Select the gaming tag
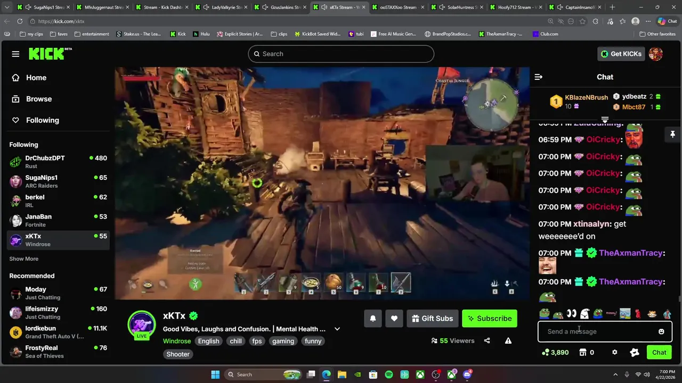Image resolution: width=682 pixels, height=383 pixels. coord(283,341)
